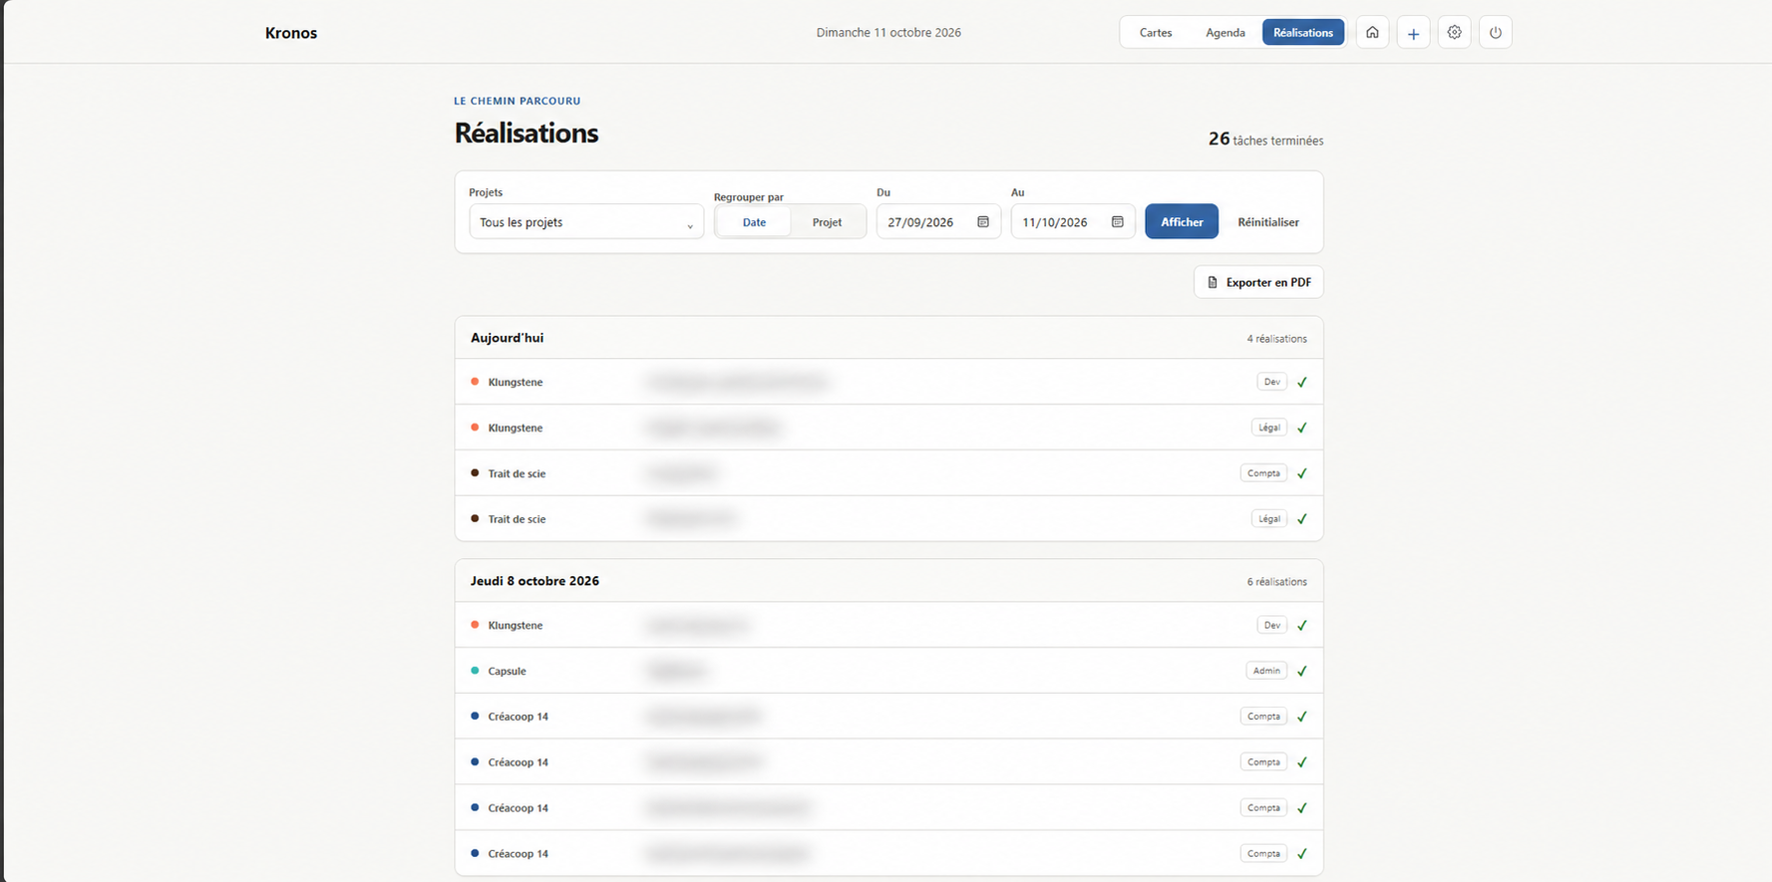Switch to the Agenda tab
This screenshot has width=1772, height=882.
point(1225,32)
